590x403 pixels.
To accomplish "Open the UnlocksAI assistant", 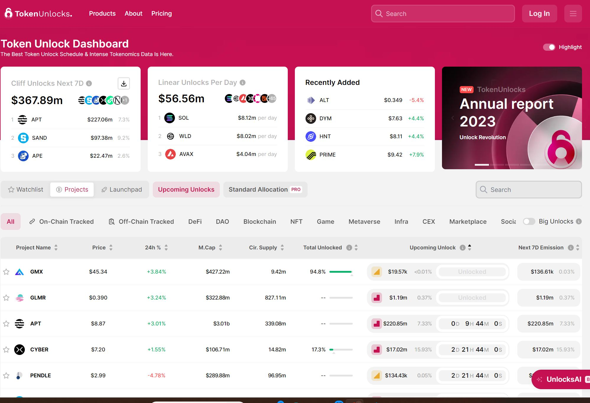I will click(x=561, y=379).
